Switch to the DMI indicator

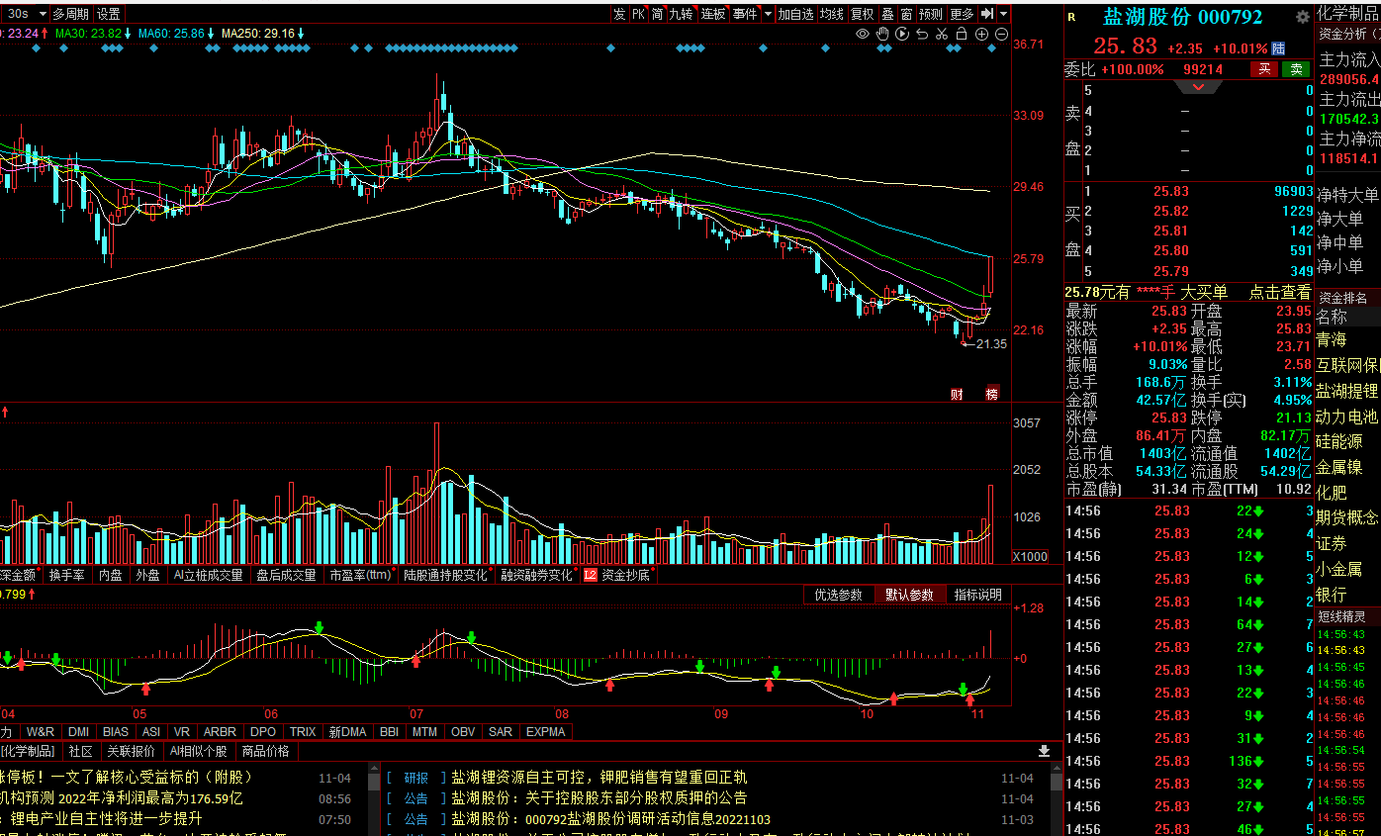pyautogui.click(x=79, y=732)
